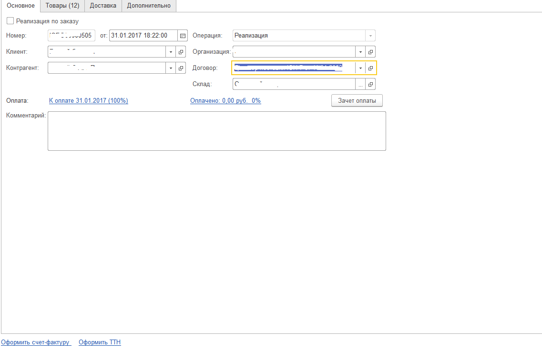The width and height of the screenshot is (542, 351).
Task: Click the Организация input field
Action: point(294,52)
